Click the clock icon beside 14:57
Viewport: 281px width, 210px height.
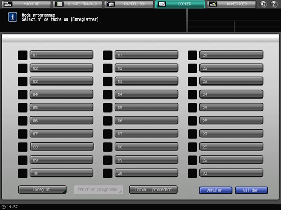[x=4, y=207]
